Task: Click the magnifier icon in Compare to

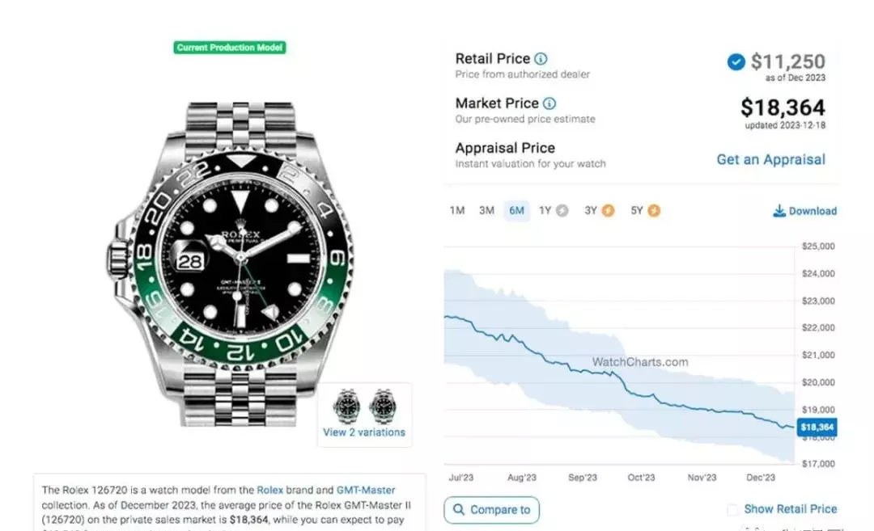Action: click(459, 509)
